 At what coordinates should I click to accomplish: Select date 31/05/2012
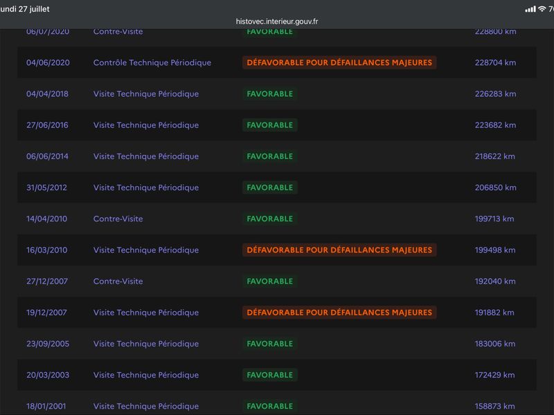click(46, 187)
